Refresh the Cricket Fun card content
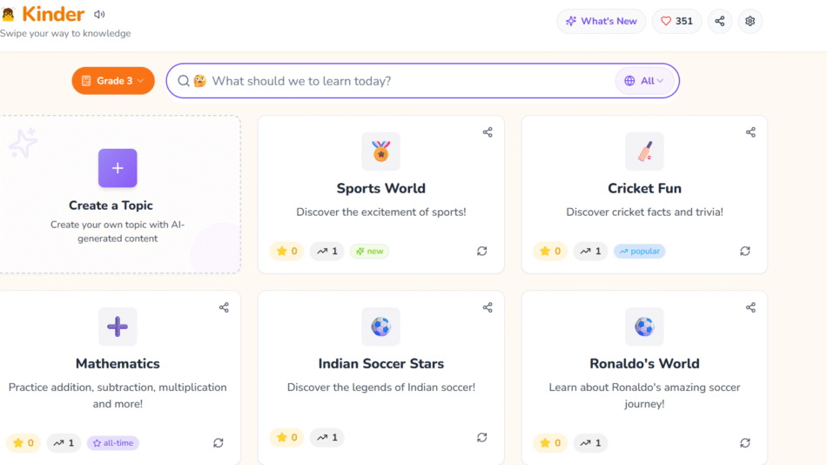The width and height of the screenshot is (827, 465). pos(745,251)
